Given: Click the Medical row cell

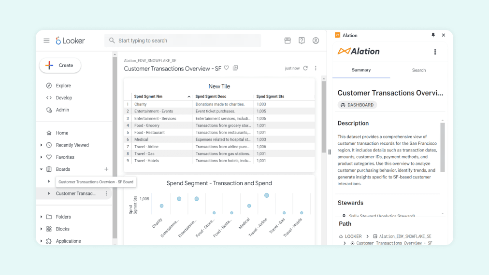Looking at the screenshot, I should (x=141, y=139).
